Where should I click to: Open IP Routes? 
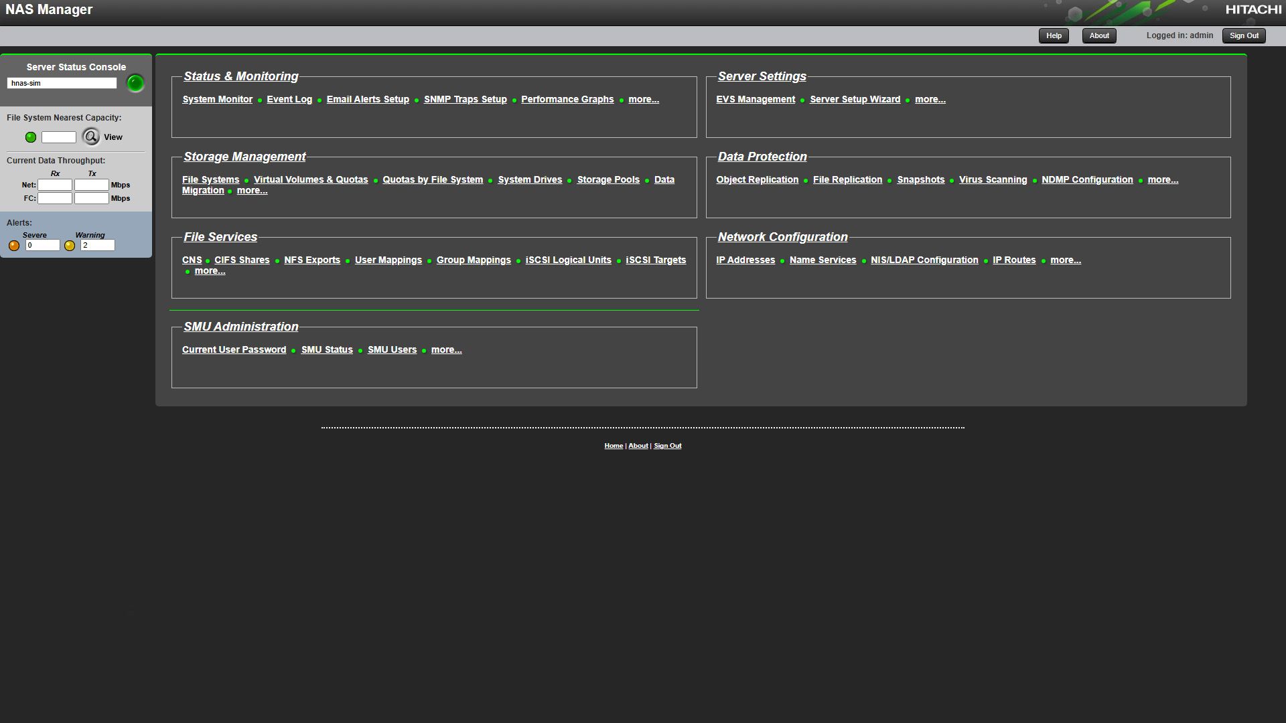click(1014, 260)
